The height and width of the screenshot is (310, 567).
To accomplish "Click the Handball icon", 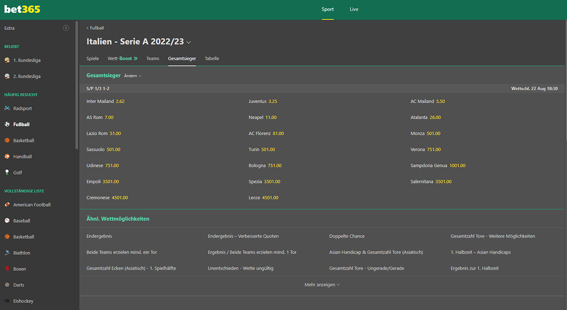I will (x=7, y=157).
